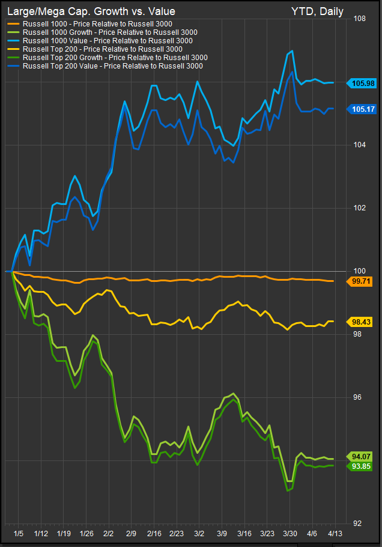The image size is (382, 547).
Task: Select the Russell Top 200 Value legend text
Action: pyautogui.click(x=112, y=66)
